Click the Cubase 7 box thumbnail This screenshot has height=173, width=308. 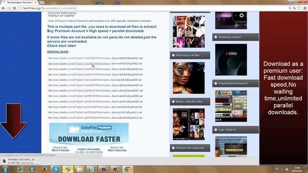(231, 60)
